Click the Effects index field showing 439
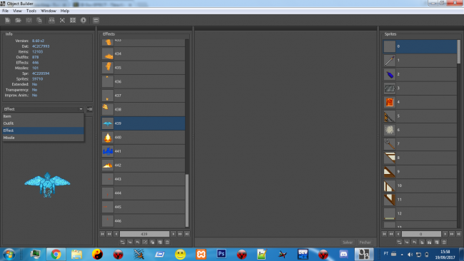The image size is (464, 261). [144, 234]
